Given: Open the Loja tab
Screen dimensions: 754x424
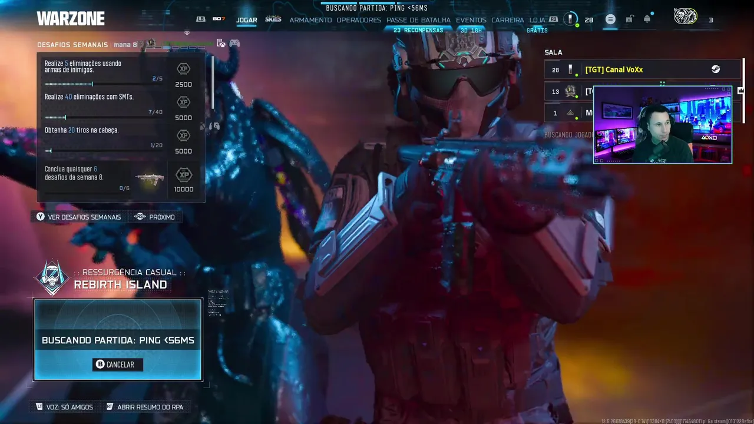Looking at the screenshot, I should pyautogui.click(x=537, y=20).
